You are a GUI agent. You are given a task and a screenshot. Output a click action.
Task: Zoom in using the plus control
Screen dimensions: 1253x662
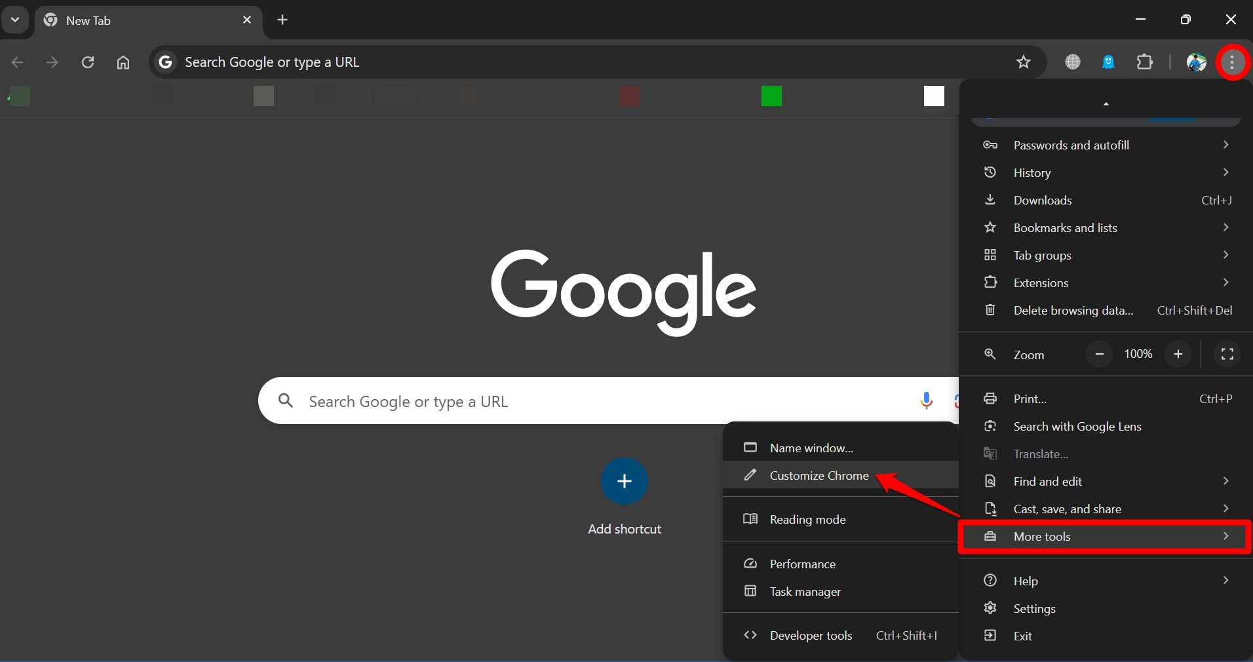(1178, 355)
